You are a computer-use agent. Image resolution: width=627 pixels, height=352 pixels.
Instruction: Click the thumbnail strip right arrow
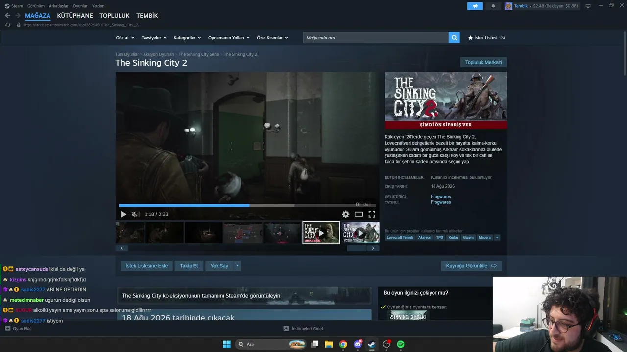373,248
